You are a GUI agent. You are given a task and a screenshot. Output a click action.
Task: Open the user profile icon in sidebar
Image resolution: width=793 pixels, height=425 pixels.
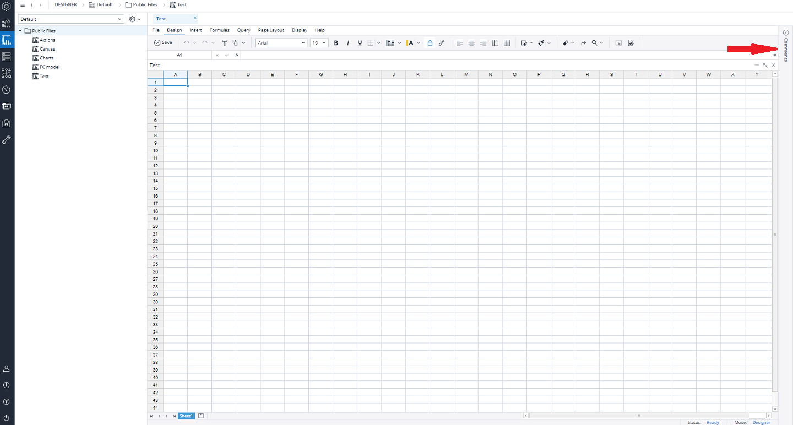click(x=7, y=368)
